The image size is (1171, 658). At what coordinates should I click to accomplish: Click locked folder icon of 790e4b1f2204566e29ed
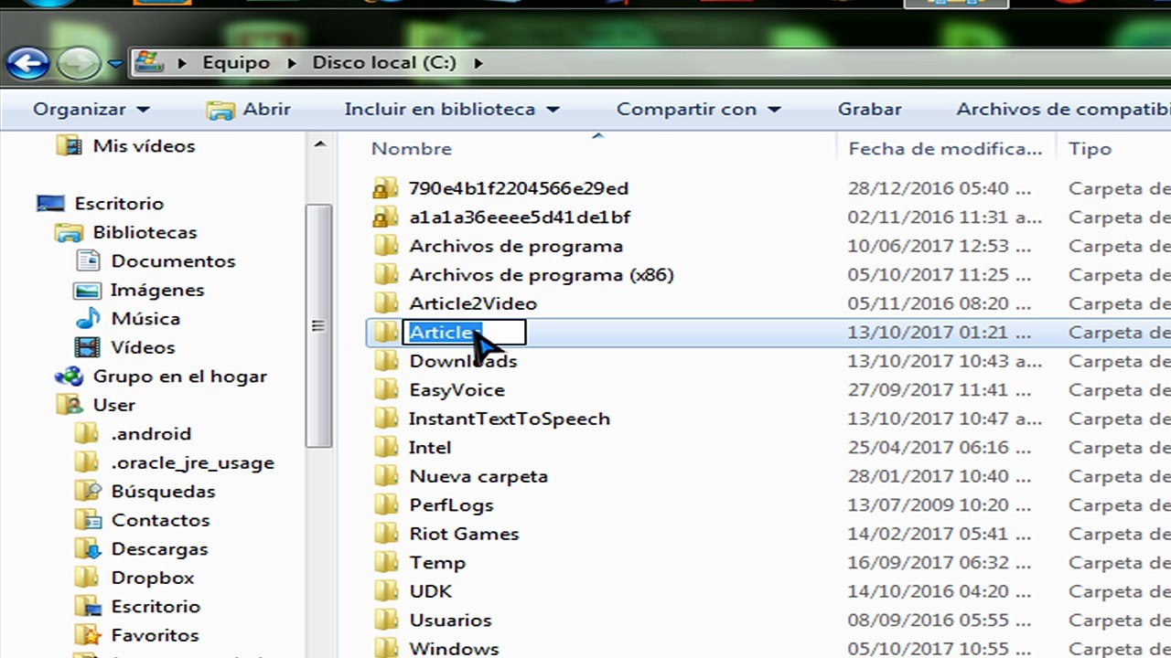(x=385, y=188)
